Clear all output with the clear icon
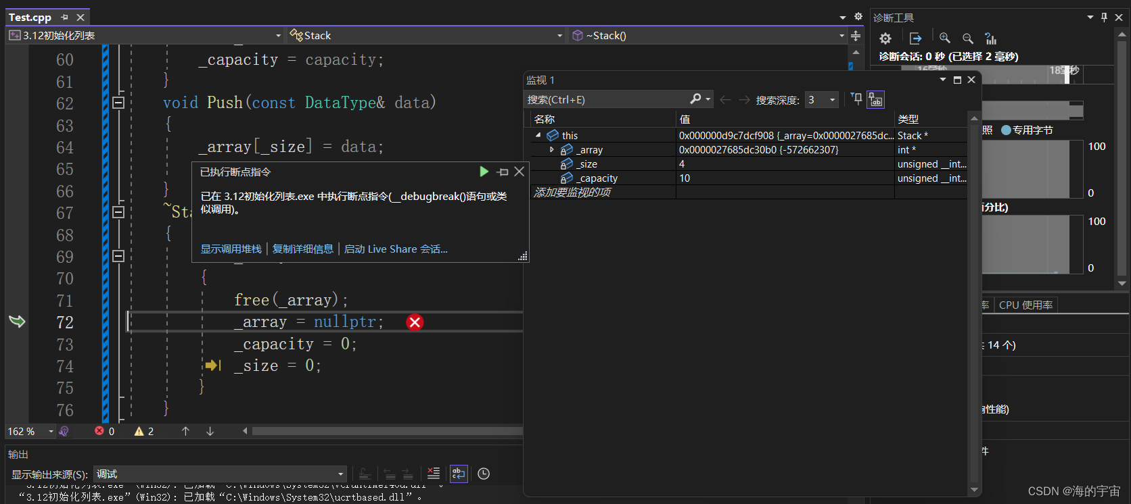1131x504 pixels. coord(434,474)
